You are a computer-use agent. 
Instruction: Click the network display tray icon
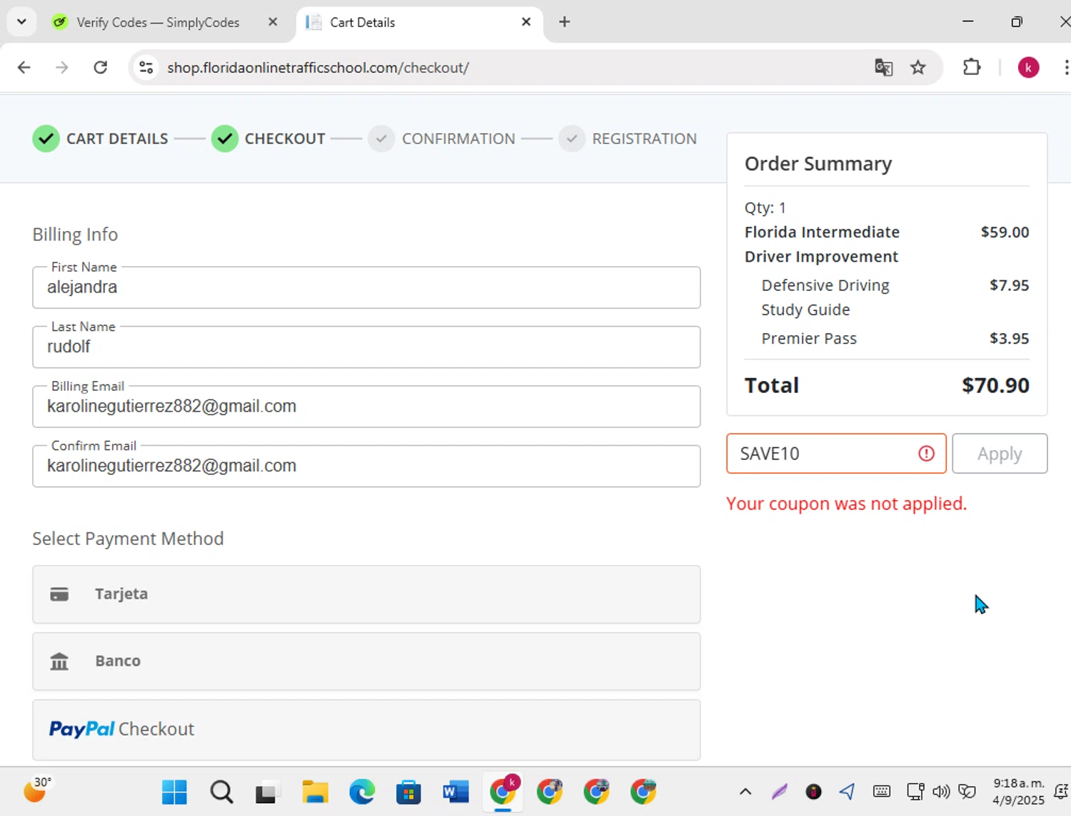[915, 791]
